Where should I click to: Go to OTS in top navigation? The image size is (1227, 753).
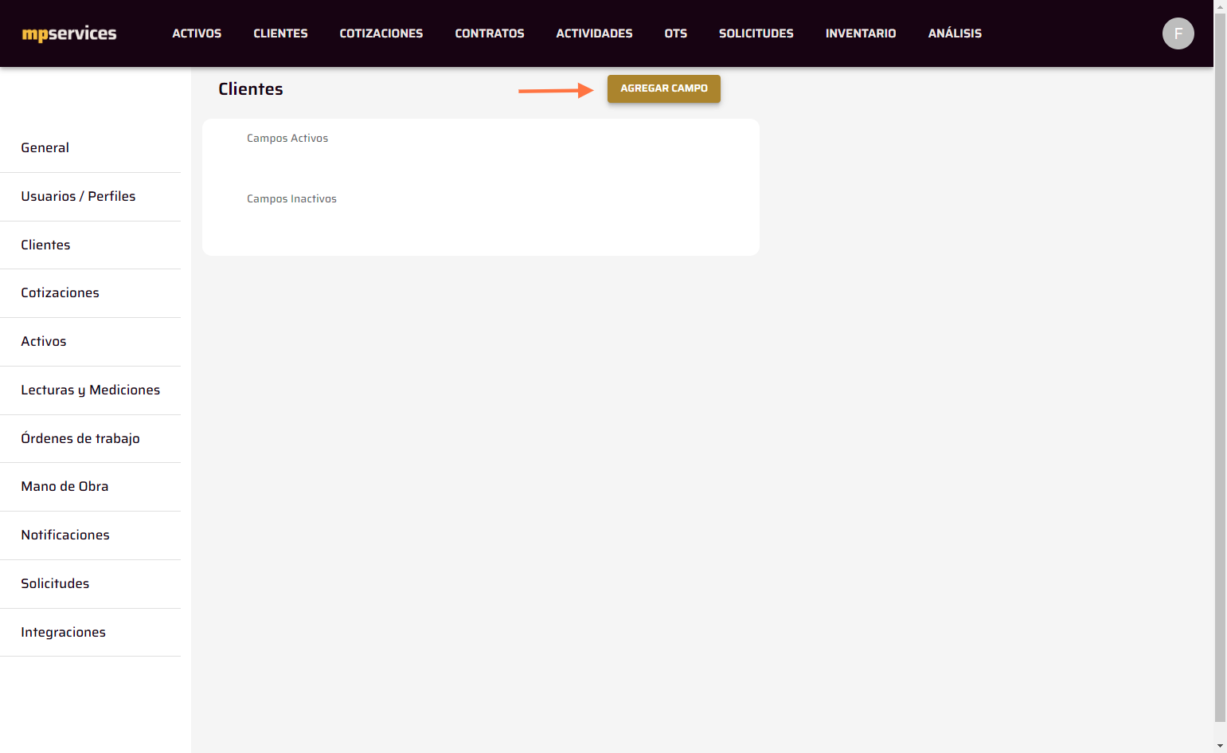point(676,33)
